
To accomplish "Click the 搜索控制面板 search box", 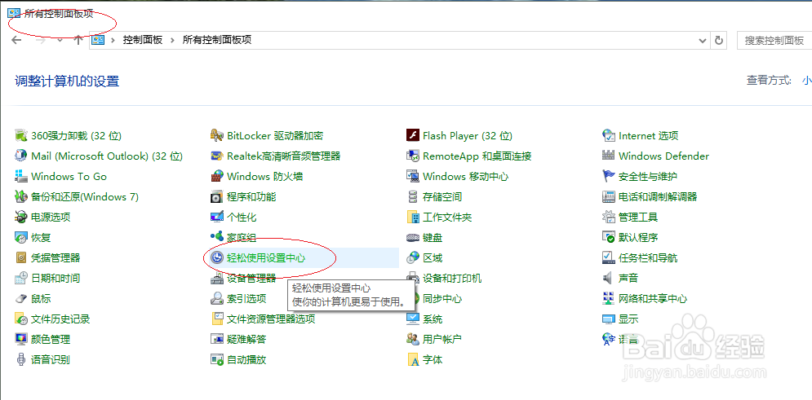I will click(774, 40).
